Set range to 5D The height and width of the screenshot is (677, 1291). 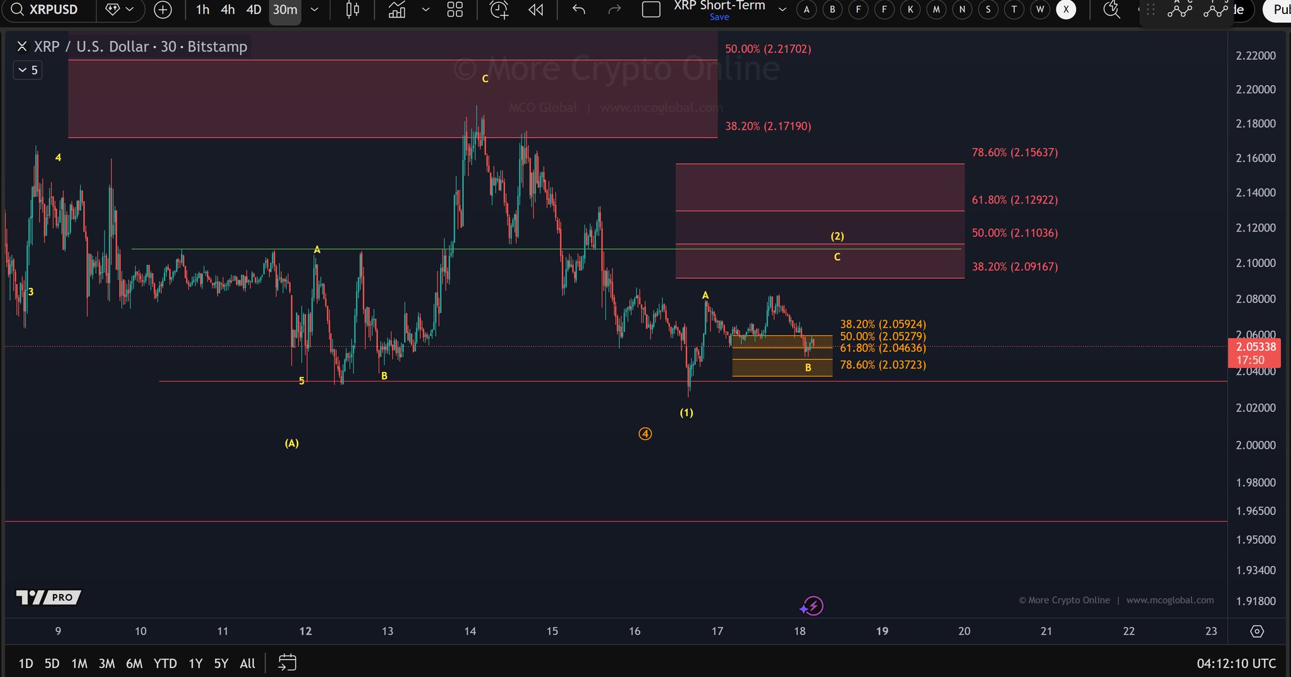coord(52,663)
